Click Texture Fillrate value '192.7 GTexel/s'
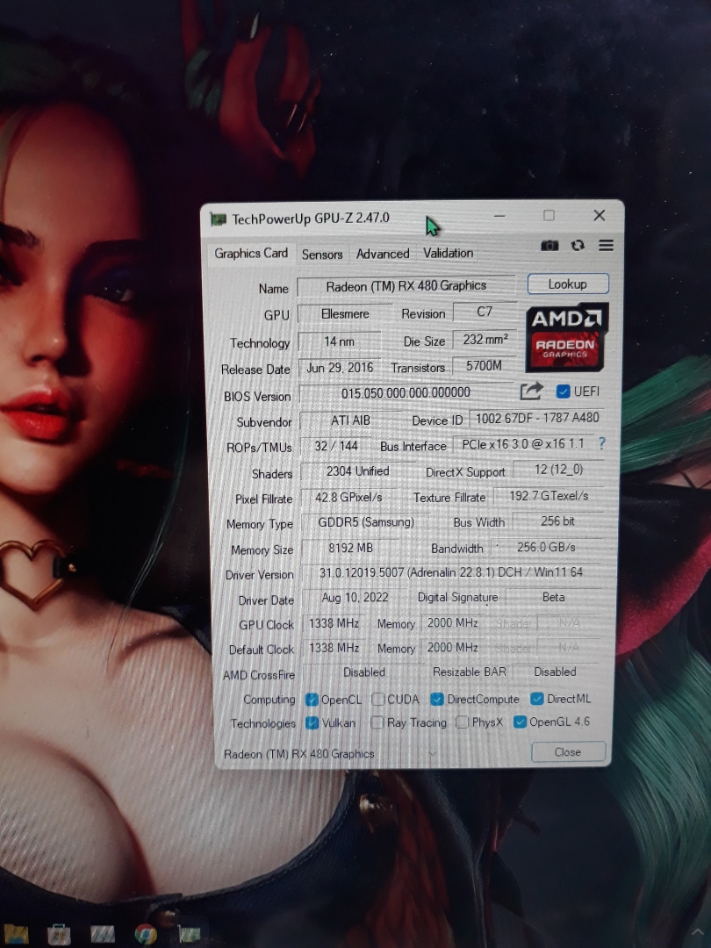The height and width of the screenshot is (948, 711). point(549,496)
